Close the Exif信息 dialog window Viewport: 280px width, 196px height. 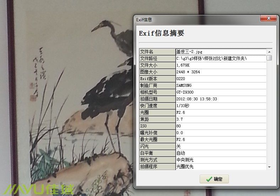coord(268,18)
